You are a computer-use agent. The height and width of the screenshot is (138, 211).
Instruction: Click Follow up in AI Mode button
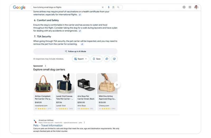[75, 51]
